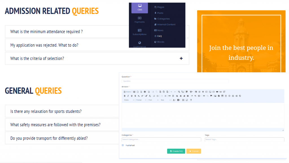Image resolution: width=289 pixels, height=163 pixels.
Task: Toggle bold formatting in the answer editor
Action: 124,96
